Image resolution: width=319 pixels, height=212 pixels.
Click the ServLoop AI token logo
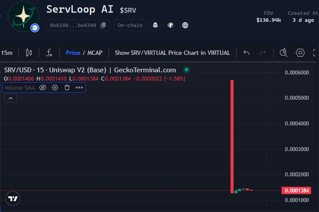[23, 17]
